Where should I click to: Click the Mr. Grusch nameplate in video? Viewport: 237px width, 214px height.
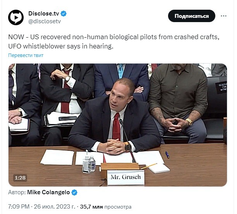126,177
